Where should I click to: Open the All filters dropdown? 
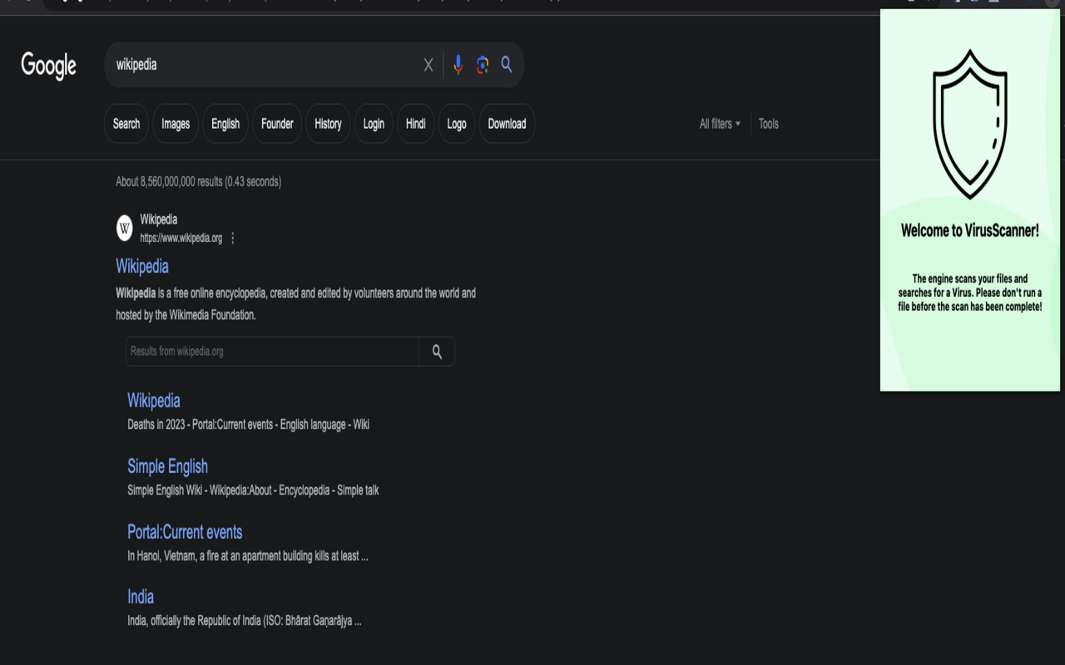click(718, 123)
